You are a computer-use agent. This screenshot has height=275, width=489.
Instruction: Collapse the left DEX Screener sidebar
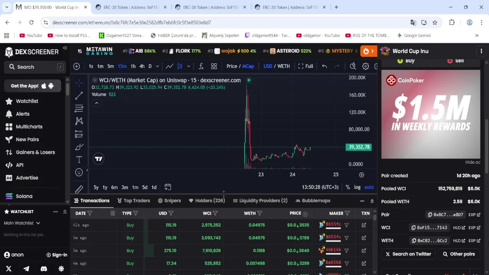65,48
